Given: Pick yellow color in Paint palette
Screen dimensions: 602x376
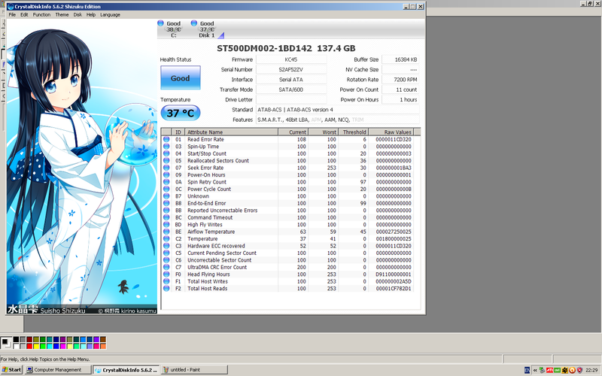Looking at the screenshot, I should point(36,346).
